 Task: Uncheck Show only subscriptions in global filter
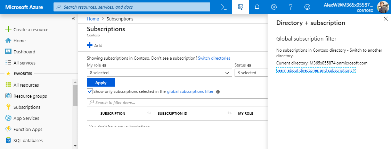click(x=90, y=91)
